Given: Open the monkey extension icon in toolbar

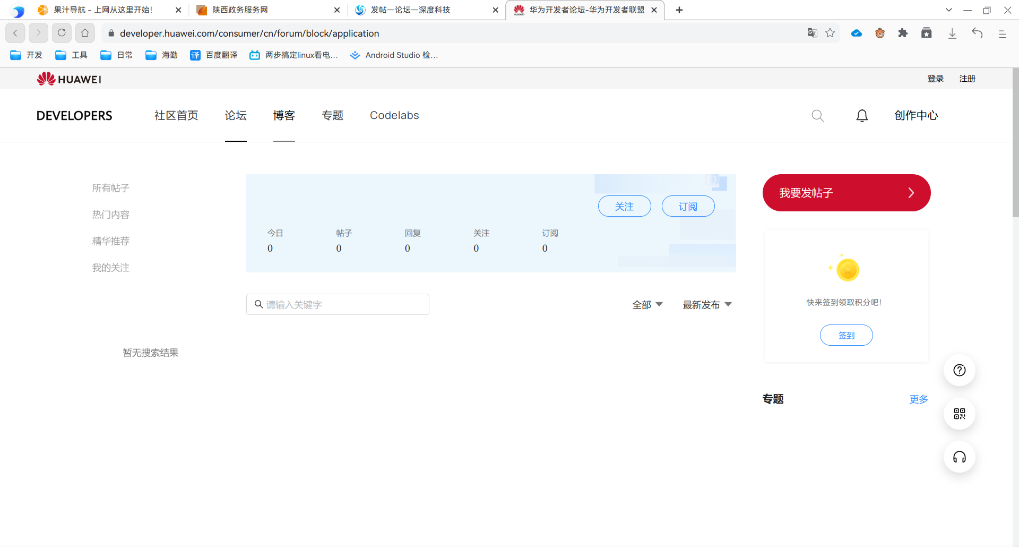Looking at the screenshot, I should pos(880,33).
